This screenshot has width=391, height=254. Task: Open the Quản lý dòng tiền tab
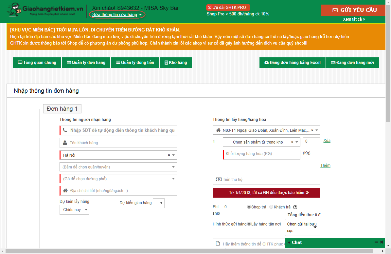(x=135, y=63)
